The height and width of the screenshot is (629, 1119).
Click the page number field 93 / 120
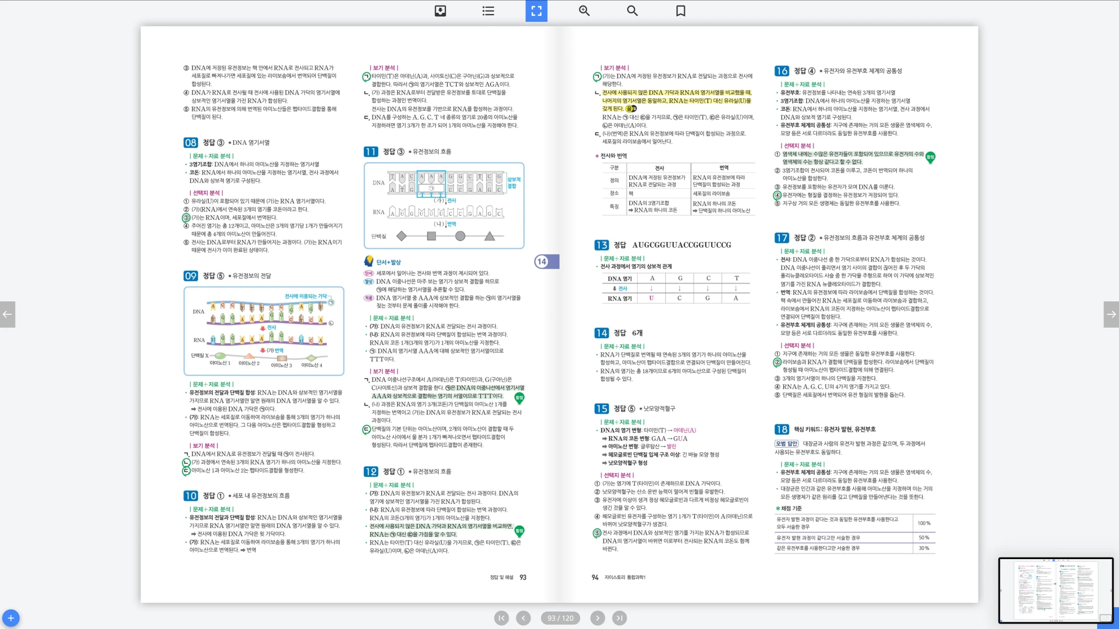point(560,618)
